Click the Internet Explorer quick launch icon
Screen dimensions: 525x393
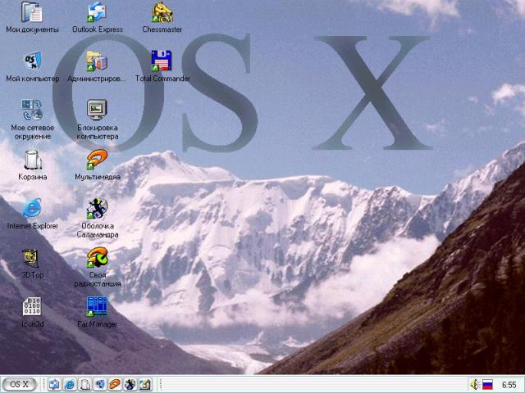coord(69,385)
